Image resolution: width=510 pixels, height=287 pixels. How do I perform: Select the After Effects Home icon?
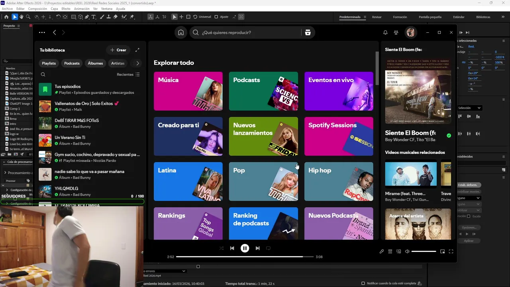(x=6, y=17)
